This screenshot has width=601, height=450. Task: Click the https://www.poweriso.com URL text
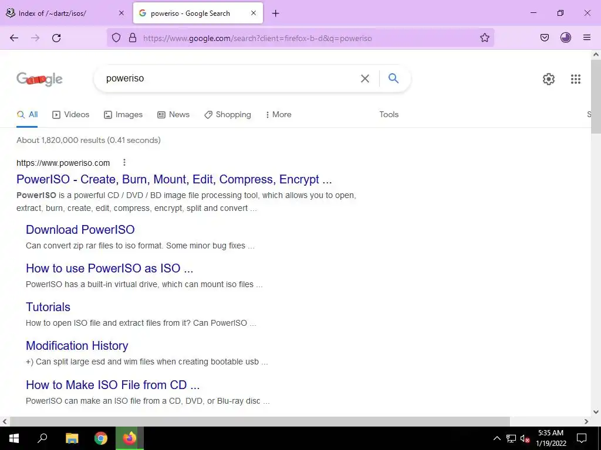(x=63, y=163)
